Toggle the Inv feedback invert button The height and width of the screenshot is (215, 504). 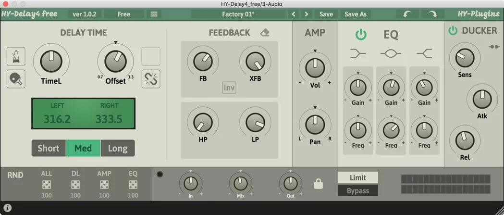click(229, 88)
